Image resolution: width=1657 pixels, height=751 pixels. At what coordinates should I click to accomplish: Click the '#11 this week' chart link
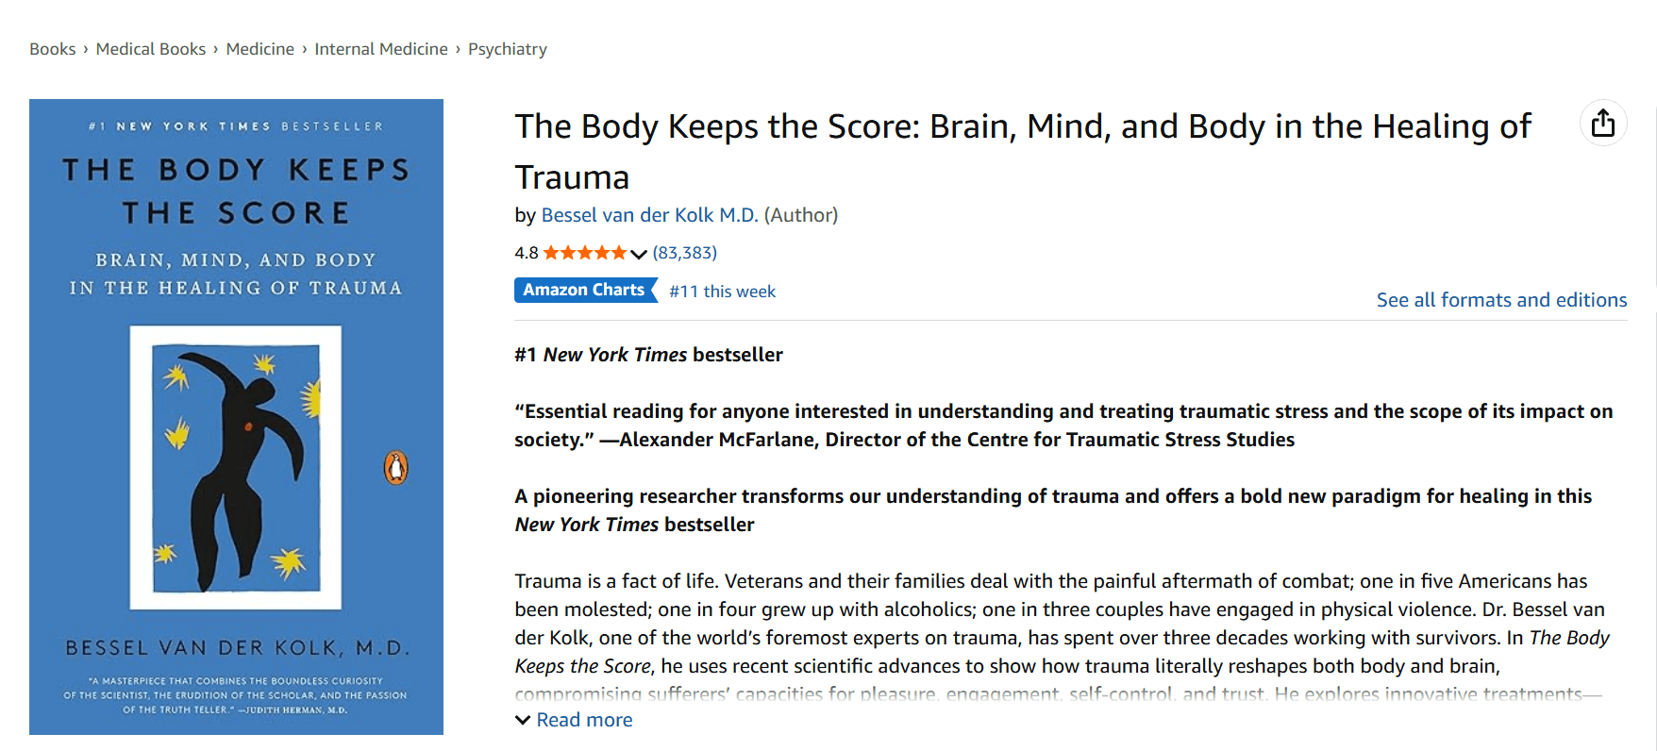(x=722, y=291)
